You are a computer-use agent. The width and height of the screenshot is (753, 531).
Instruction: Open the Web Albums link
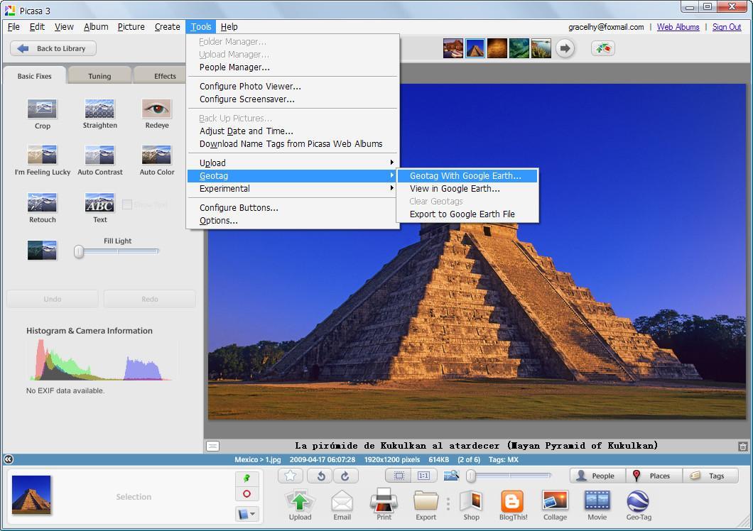[678, 27]
